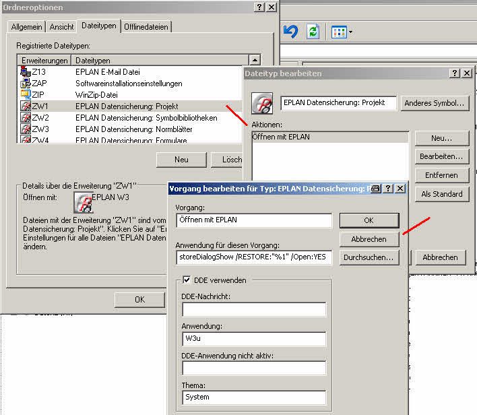
Task: Open the Offlinedateien tab
Action: coord(146,27)
